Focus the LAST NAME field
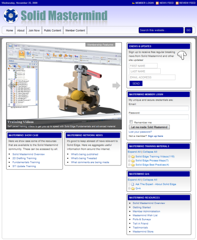This screenshot has width=197, height=240. (145, 72)
